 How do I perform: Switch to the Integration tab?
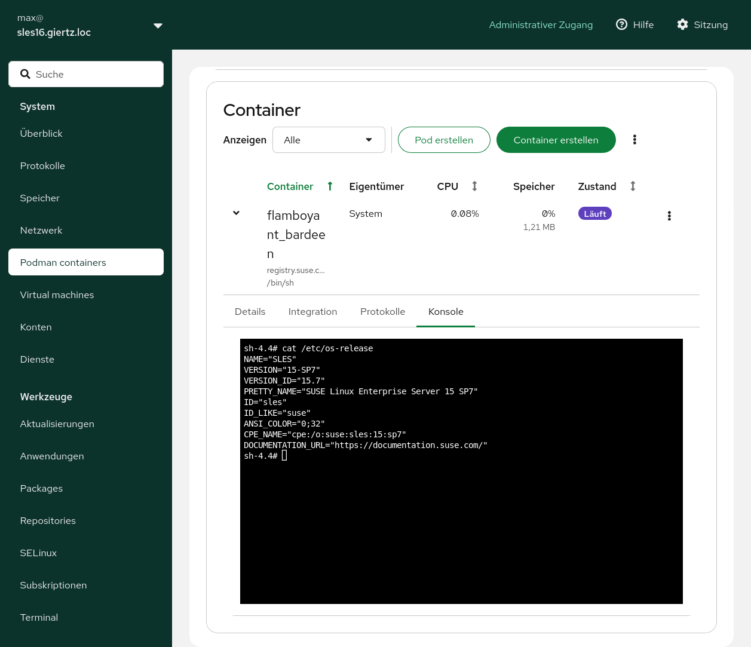coord(312,311)
